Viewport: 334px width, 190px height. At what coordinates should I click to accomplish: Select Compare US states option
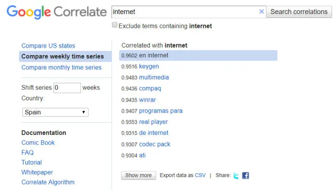click(48, 46)
